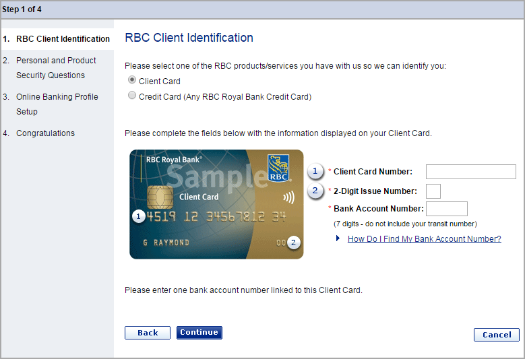
Task: Click the RBC lion shield logo on card
Action: point(278,168)
